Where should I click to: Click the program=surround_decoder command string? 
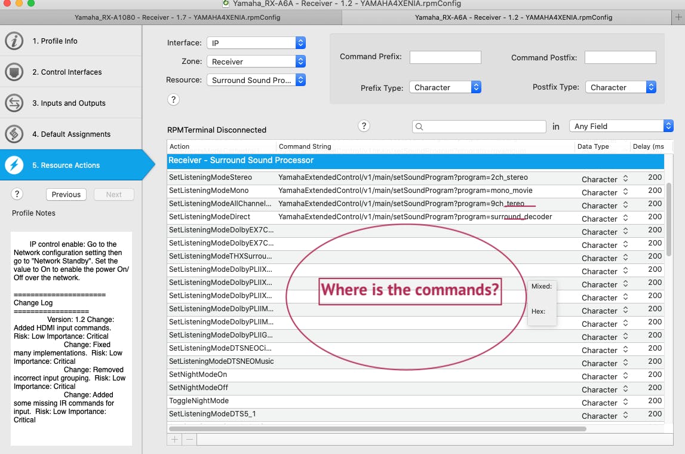[415, 217]
